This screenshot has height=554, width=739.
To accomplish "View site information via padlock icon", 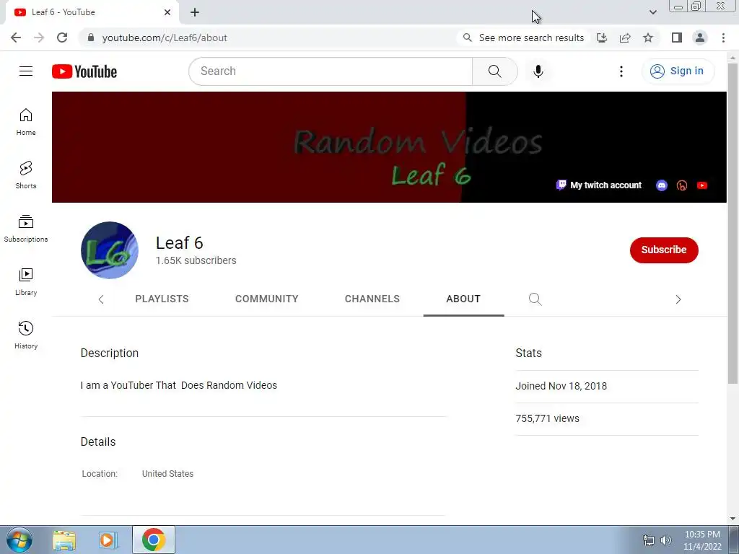I will pos(91,38).
